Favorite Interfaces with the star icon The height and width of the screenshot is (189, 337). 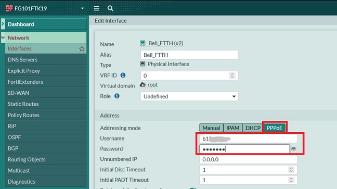point(82,49)
